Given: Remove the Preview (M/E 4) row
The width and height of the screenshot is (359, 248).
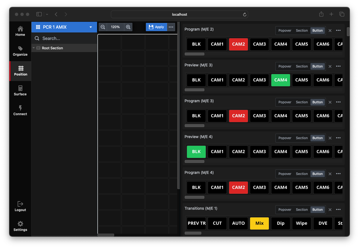Looking at the screenshot, I should tap(330, 138).
